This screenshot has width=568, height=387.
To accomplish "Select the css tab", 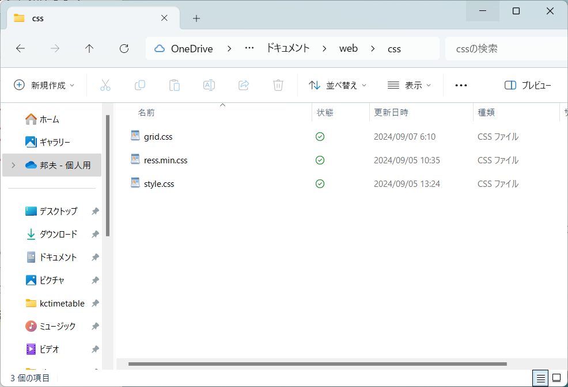I will click(x=86, y=18).
